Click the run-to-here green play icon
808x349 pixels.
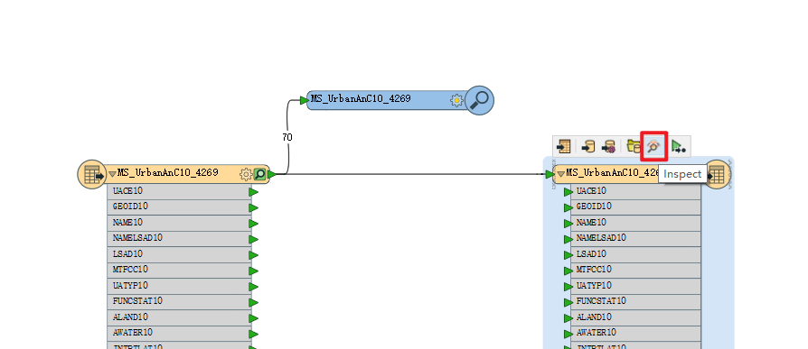point(678,147)
